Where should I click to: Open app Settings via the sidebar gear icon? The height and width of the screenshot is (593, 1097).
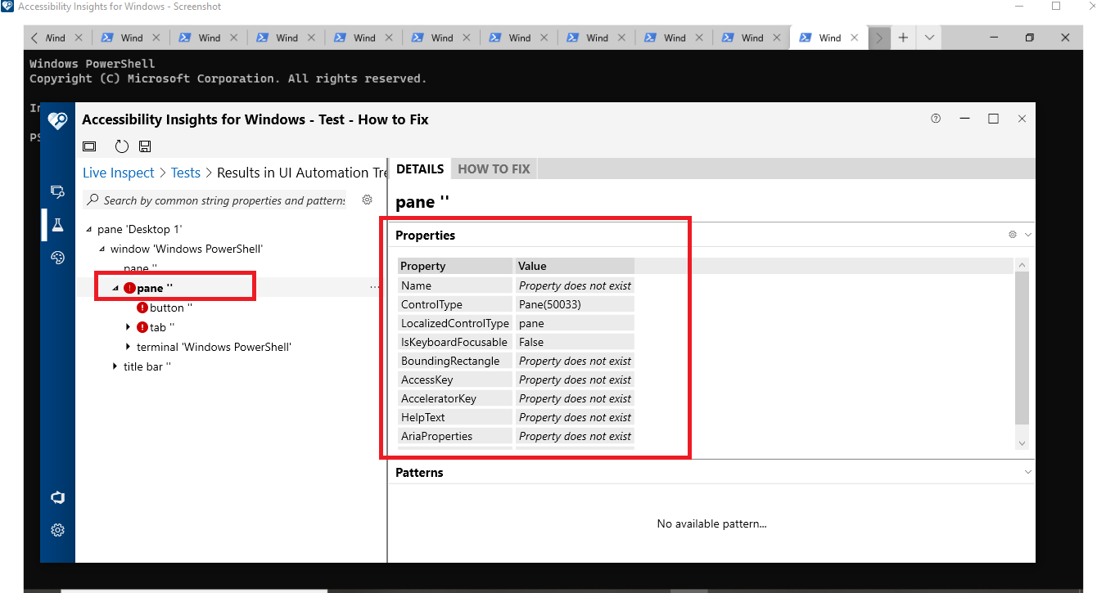click(57, 530)
